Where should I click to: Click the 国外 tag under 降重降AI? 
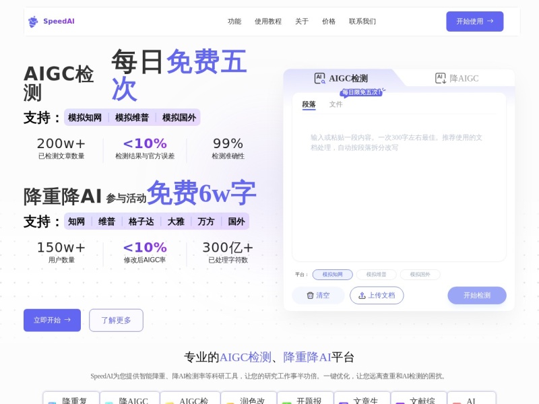pos(236,222)
